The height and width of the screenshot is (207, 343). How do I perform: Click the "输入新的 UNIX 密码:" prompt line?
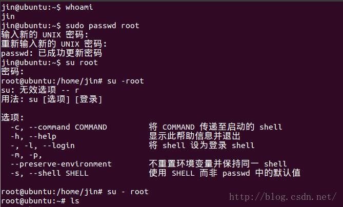click(x=45, y=35)
